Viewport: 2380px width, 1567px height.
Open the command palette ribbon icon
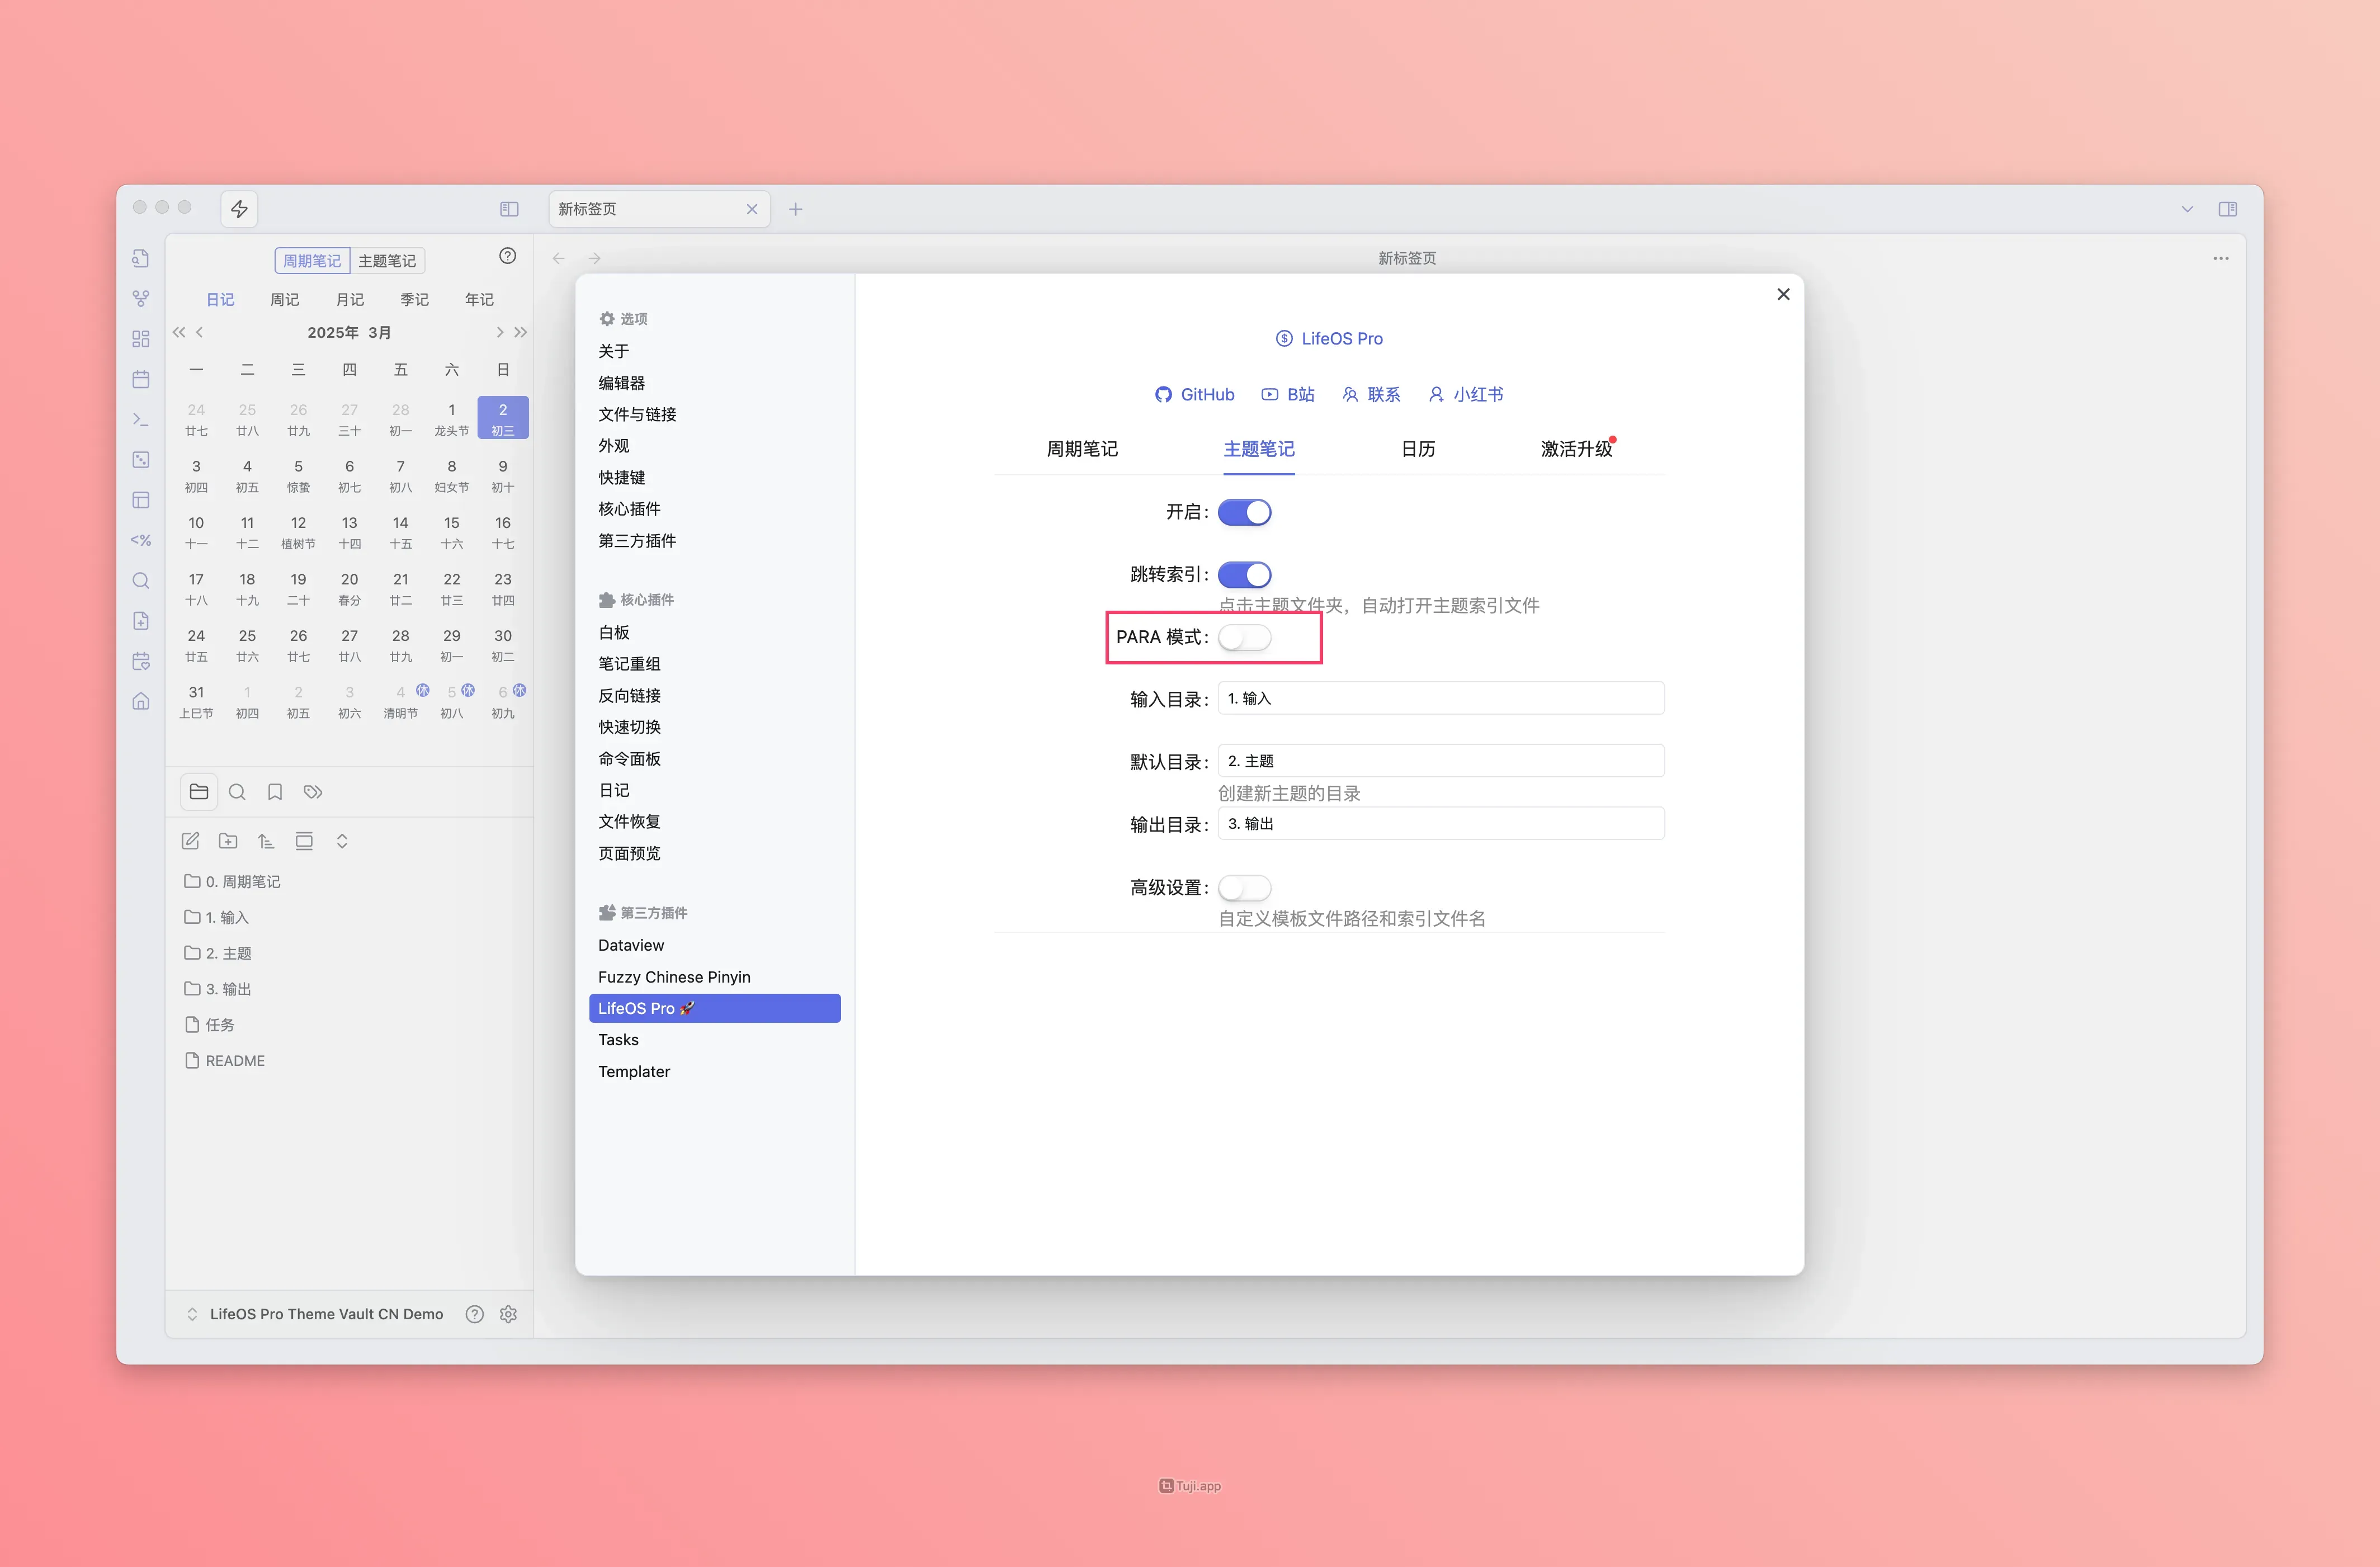[x=141, y=419]
